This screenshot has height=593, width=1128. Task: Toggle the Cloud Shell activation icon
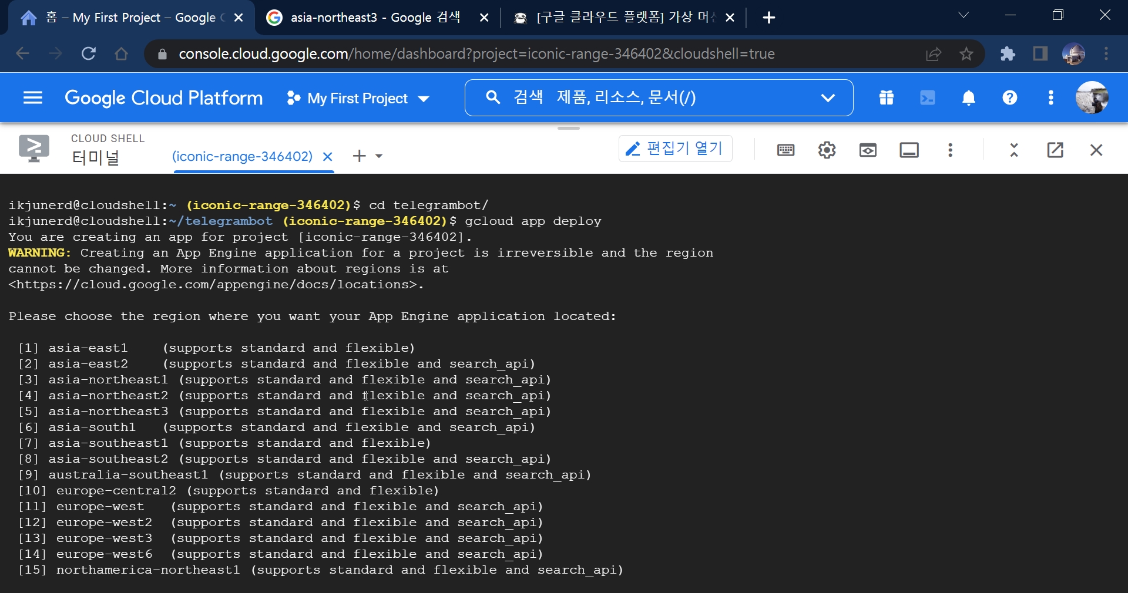tap(928, 98)
